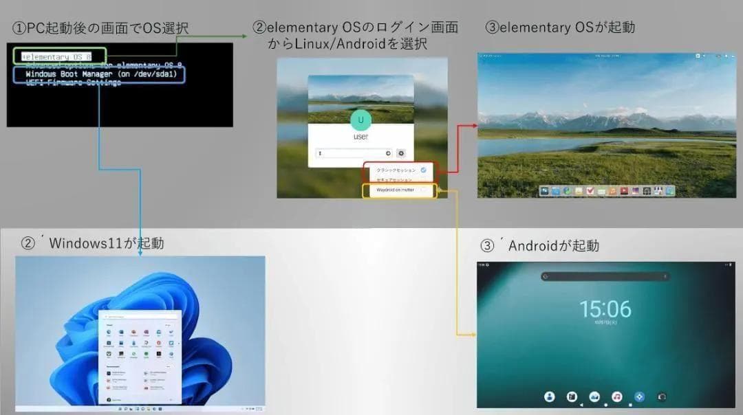Open Gallery app in Android dock
The image size is (743, 415).
(594, 396)
